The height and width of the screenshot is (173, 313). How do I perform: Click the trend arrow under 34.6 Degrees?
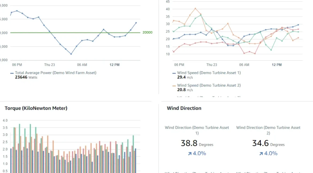point(261,153)
